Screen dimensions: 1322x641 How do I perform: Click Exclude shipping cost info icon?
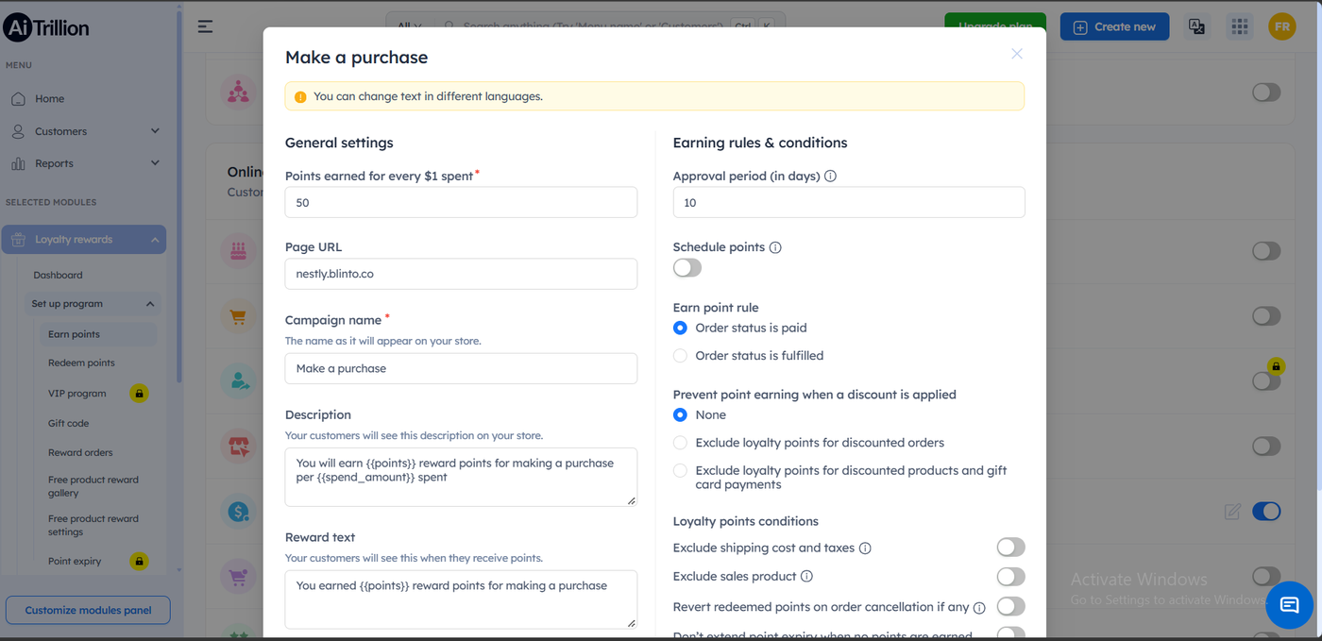(865, 548)
